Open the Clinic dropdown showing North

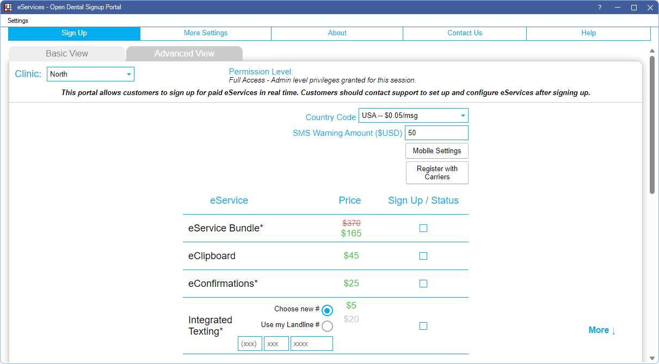90,74
